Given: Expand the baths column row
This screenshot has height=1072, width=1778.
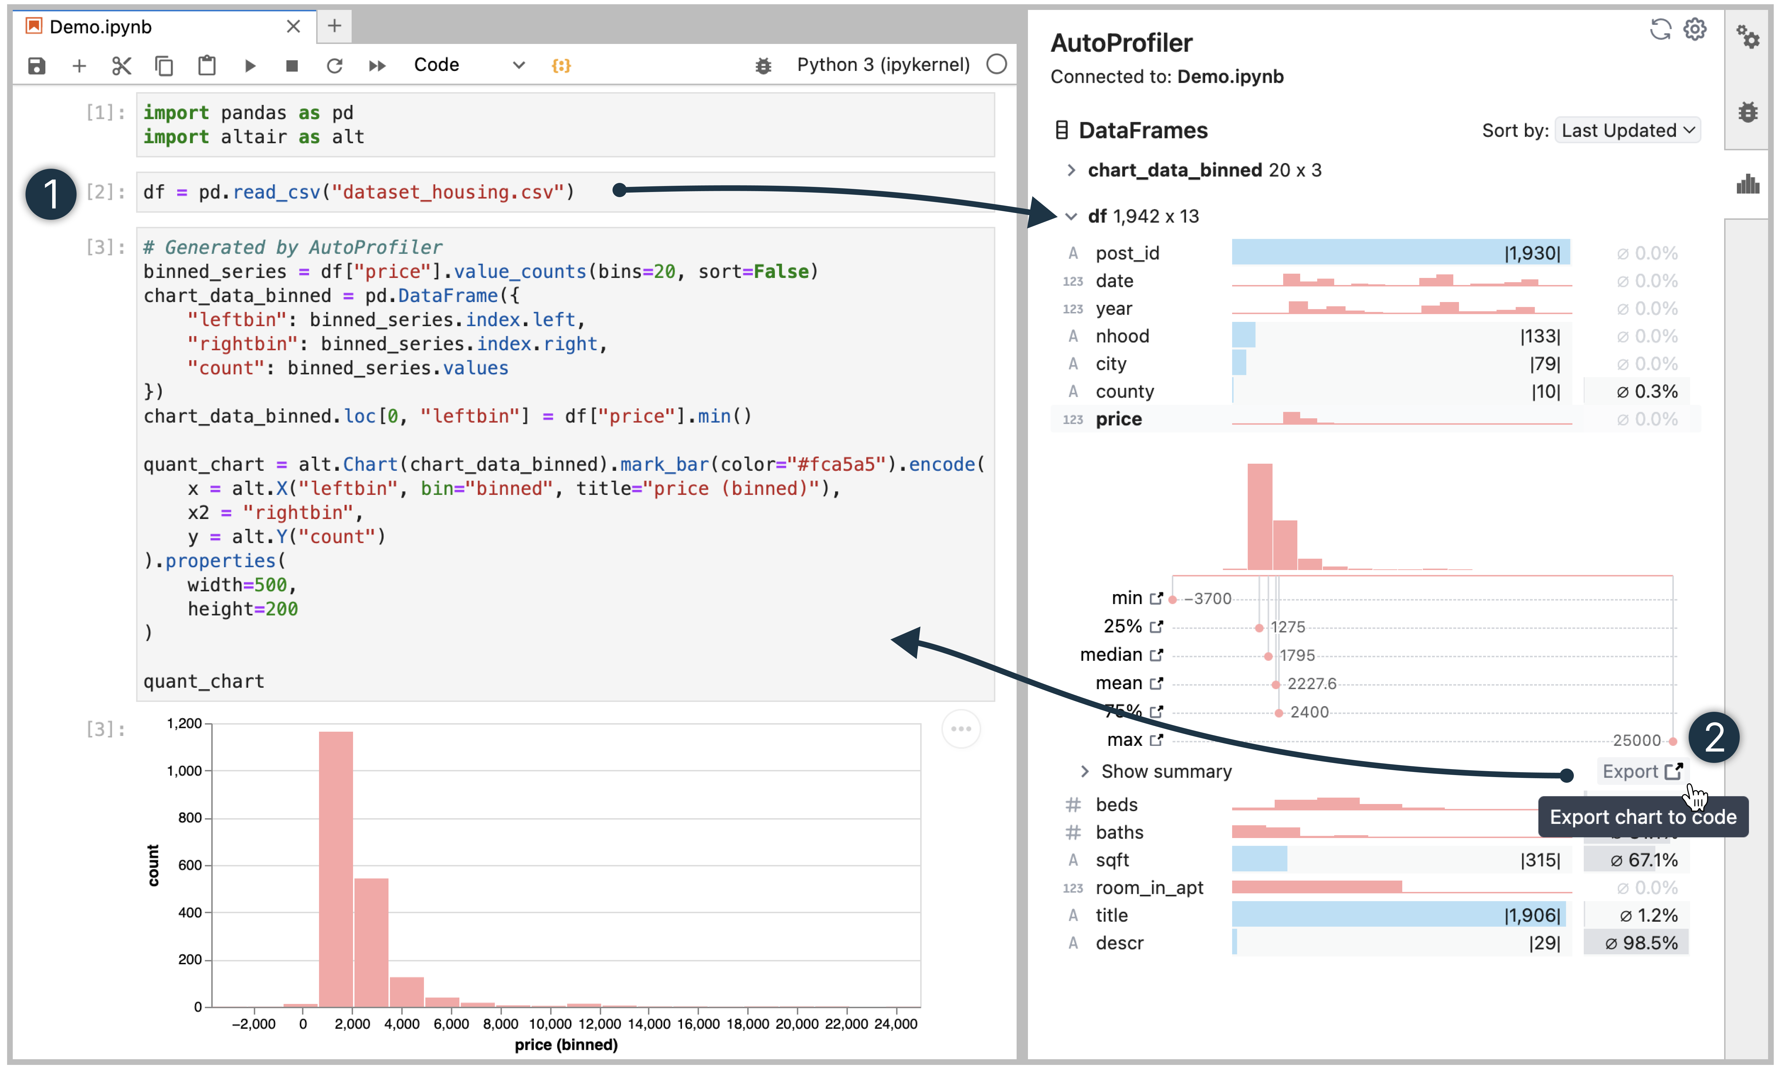Looking at the screenshot, I should (x=1375, y=832).
